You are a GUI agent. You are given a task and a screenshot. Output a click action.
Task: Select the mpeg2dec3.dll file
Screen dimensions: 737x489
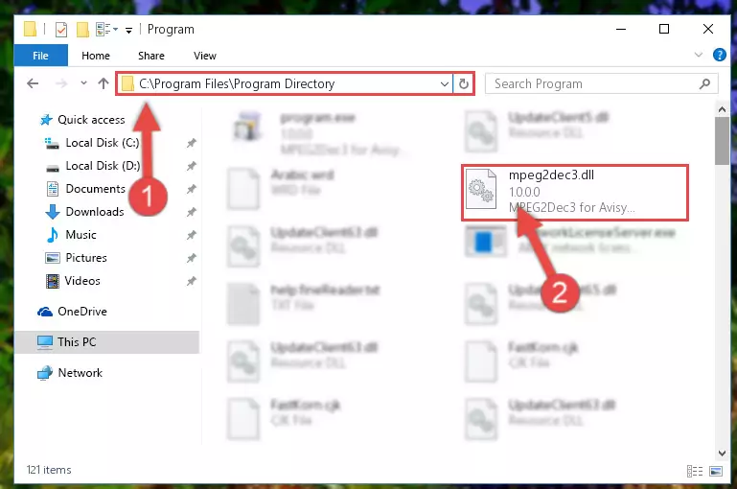(x=575, y=193)
